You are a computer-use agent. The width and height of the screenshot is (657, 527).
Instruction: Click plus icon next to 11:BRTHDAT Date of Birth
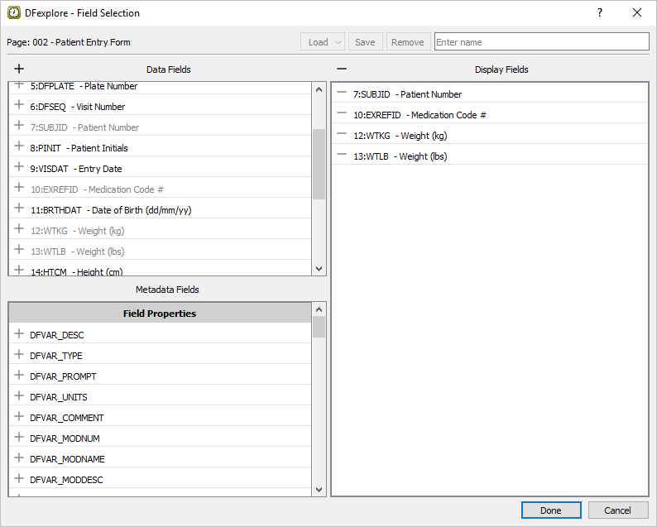tap(19, 208)
